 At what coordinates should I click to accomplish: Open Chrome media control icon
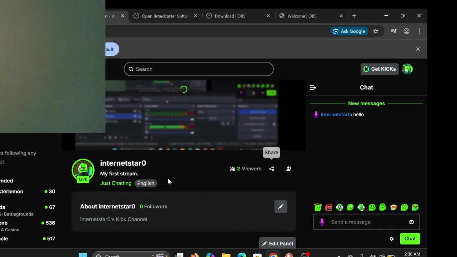[x=394, y=31]
